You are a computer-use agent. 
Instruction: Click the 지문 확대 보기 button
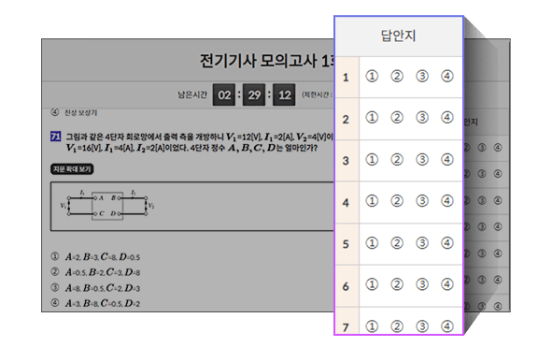(72, 169)
